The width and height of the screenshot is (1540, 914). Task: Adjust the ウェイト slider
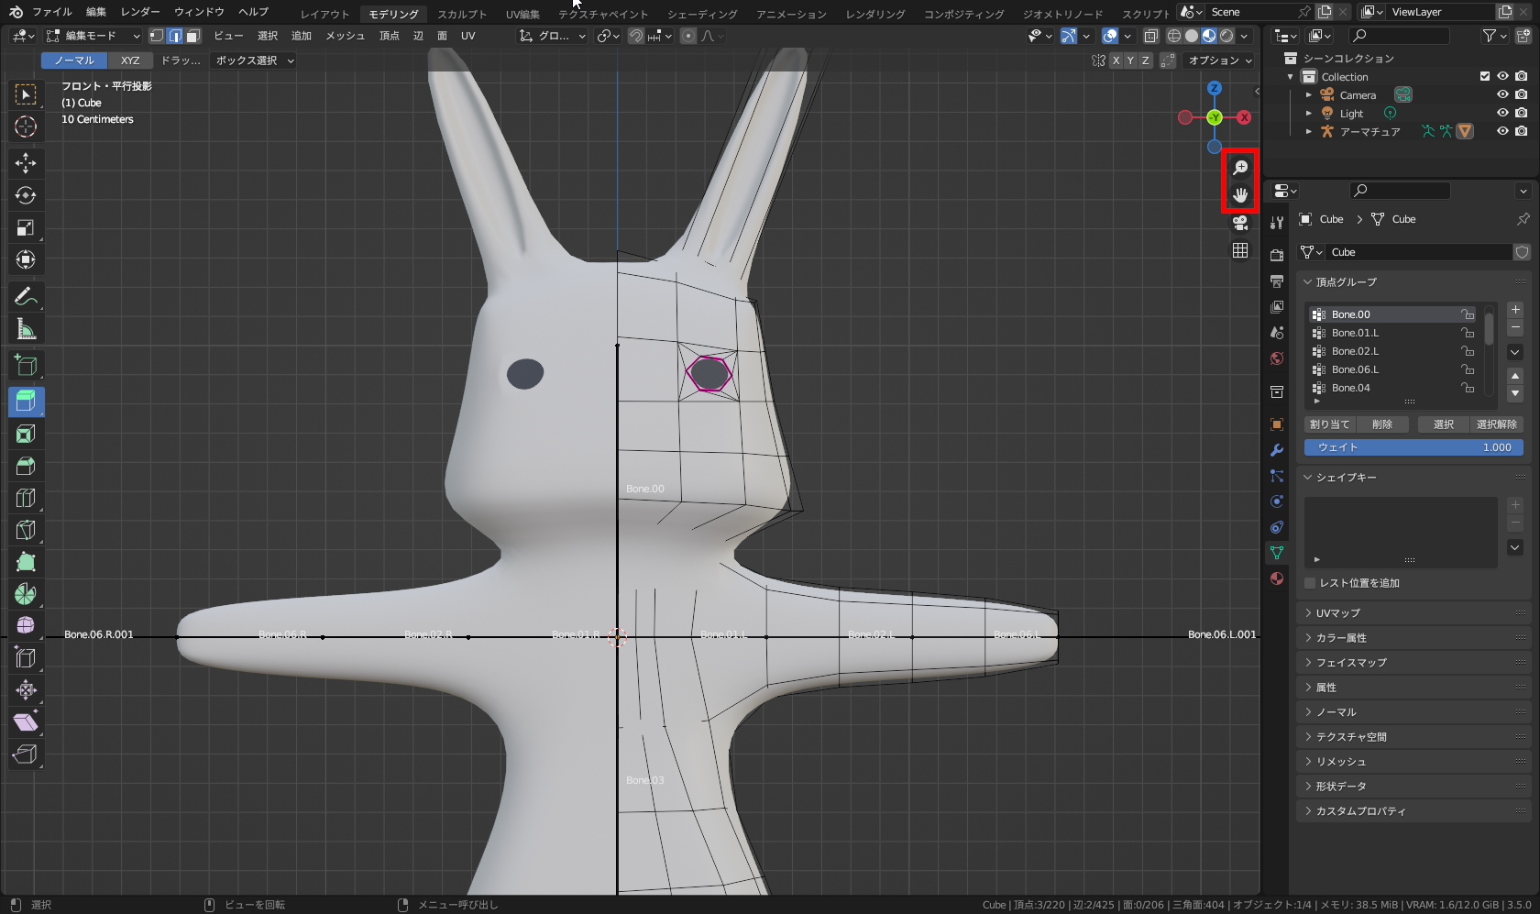pyautogui.click(x=1413, y=447)
